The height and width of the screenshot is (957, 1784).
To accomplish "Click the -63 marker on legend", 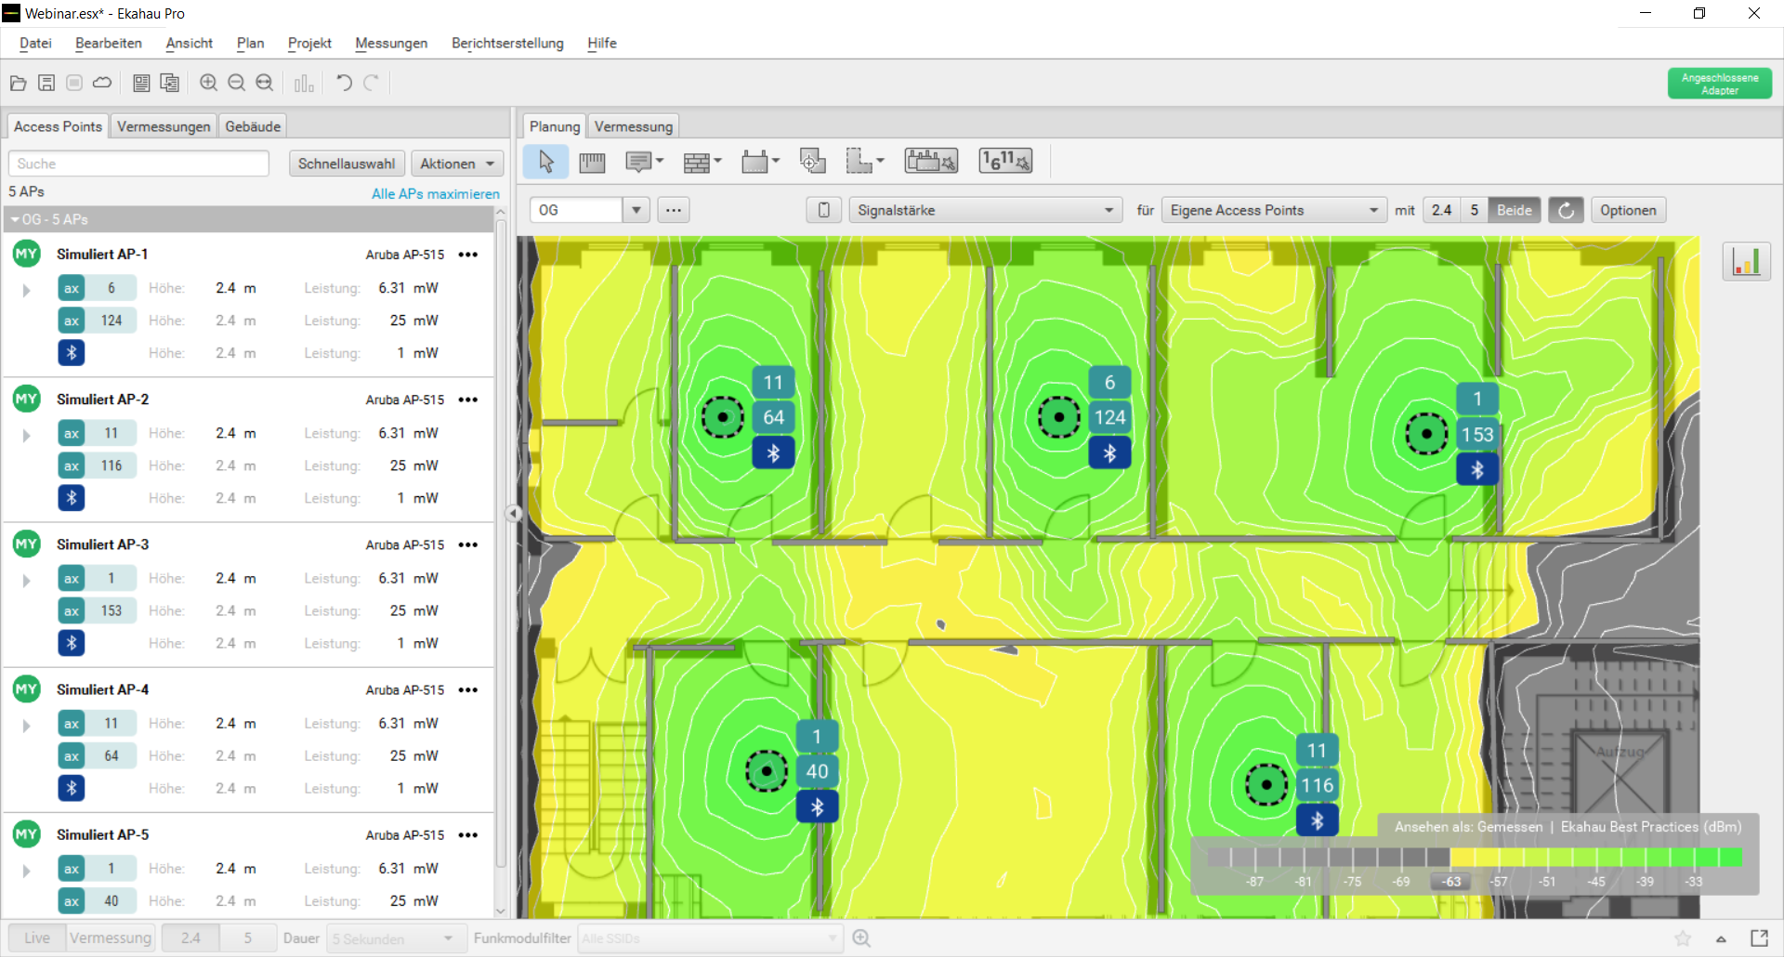I will [x=1450, y=882].
